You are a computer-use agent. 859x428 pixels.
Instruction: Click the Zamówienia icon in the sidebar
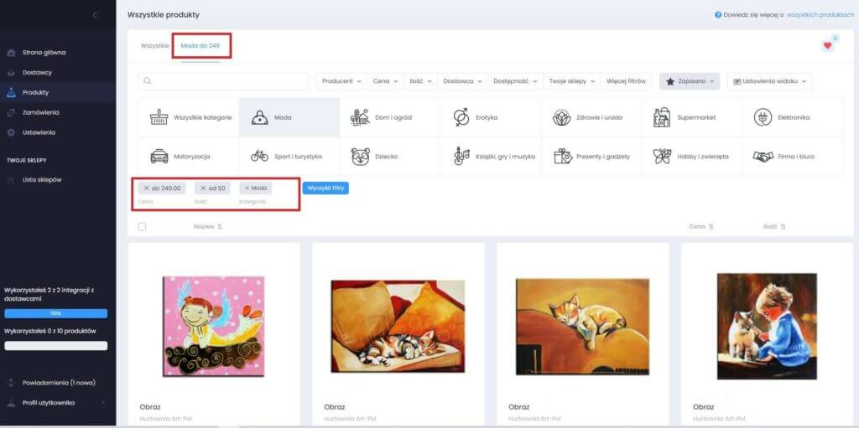pos(11,112)
